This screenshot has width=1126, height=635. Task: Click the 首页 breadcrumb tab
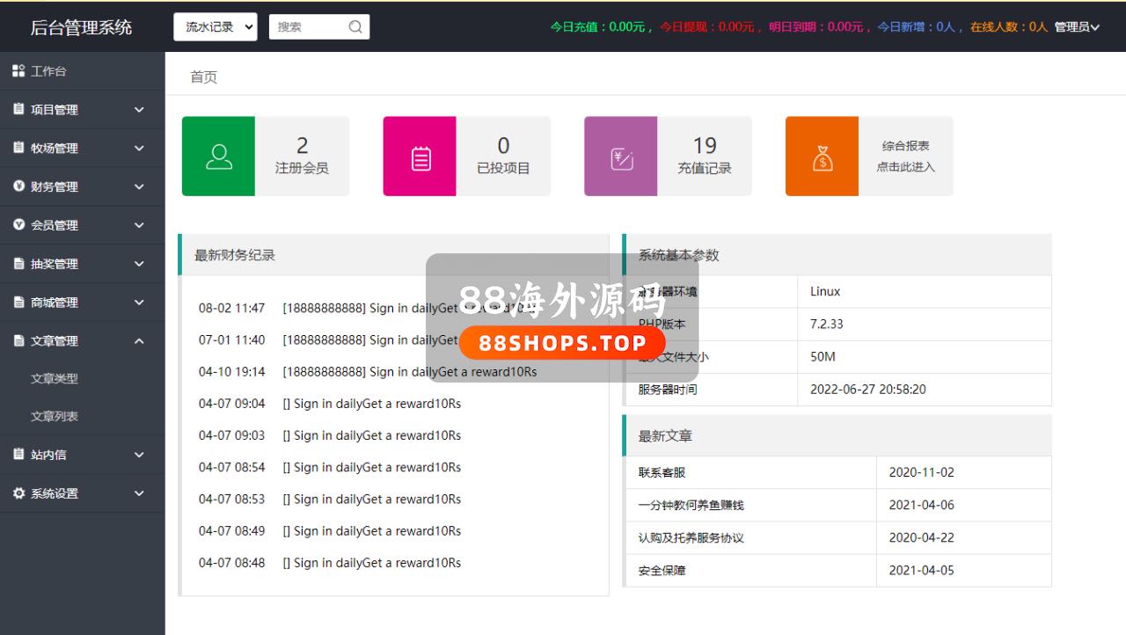coord(204,77)
